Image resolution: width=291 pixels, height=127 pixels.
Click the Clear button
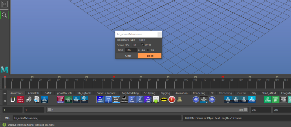click(x=127, y=56)
